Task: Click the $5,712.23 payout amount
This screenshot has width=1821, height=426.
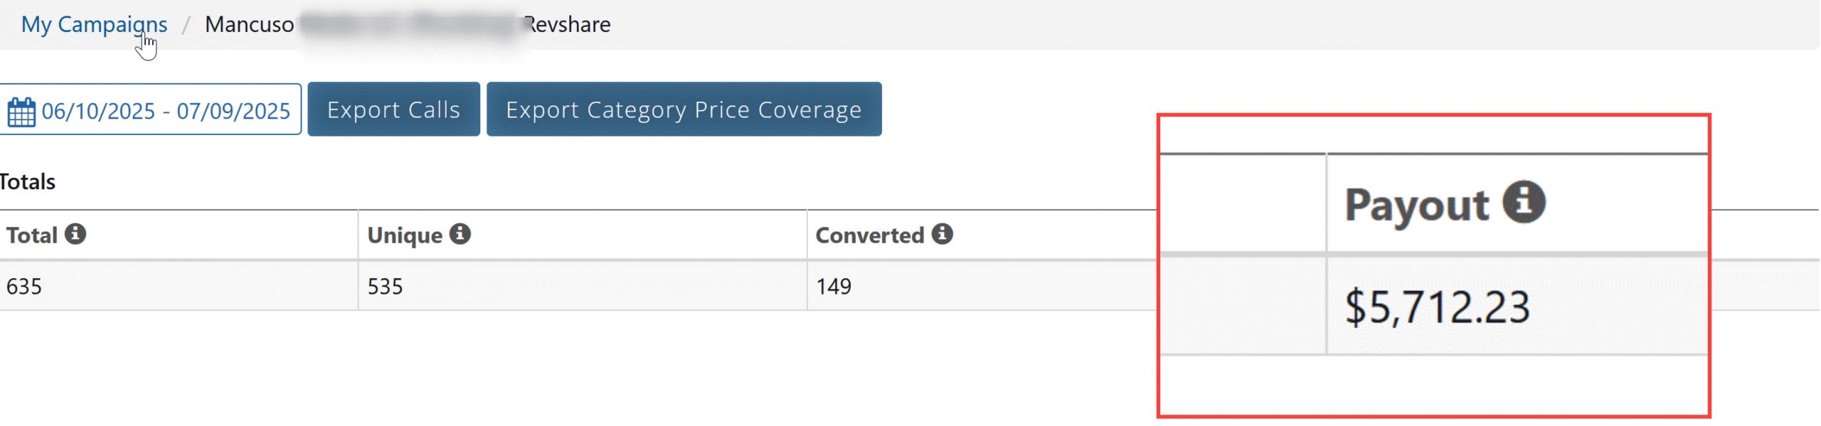Action: pos(1437,307)
